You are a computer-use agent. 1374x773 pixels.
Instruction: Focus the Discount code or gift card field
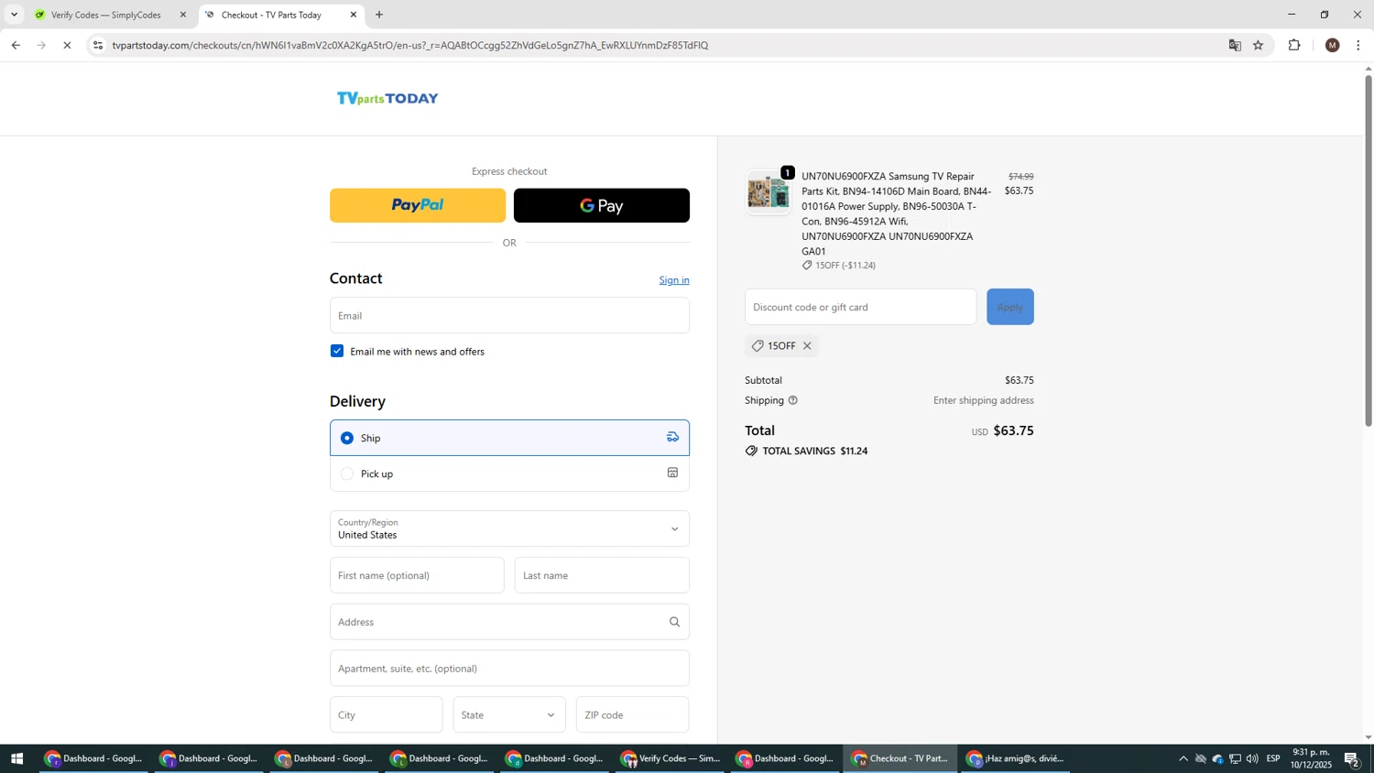860,307
